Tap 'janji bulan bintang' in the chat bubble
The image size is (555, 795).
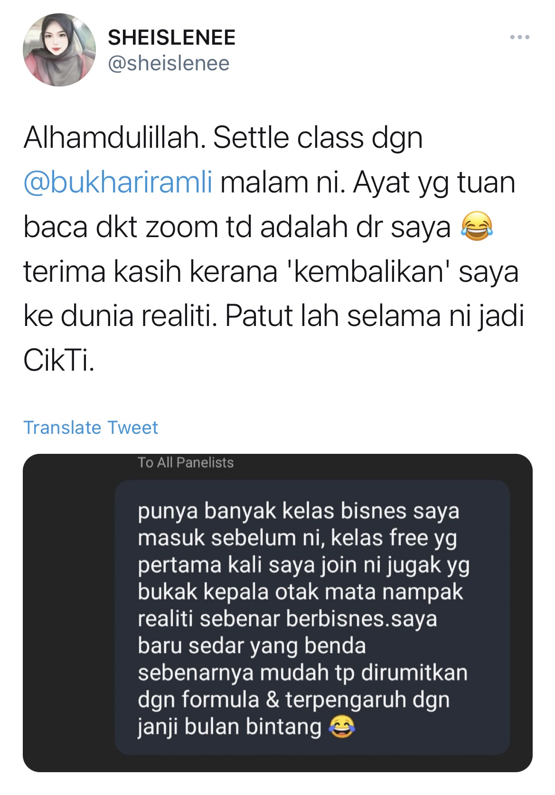(230, 727)
